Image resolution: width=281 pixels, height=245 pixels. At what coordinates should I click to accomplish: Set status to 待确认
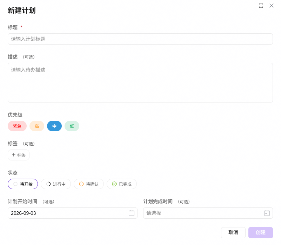[x=89, y=184]
